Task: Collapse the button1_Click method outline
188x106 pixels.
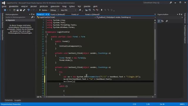Action: 46,53
